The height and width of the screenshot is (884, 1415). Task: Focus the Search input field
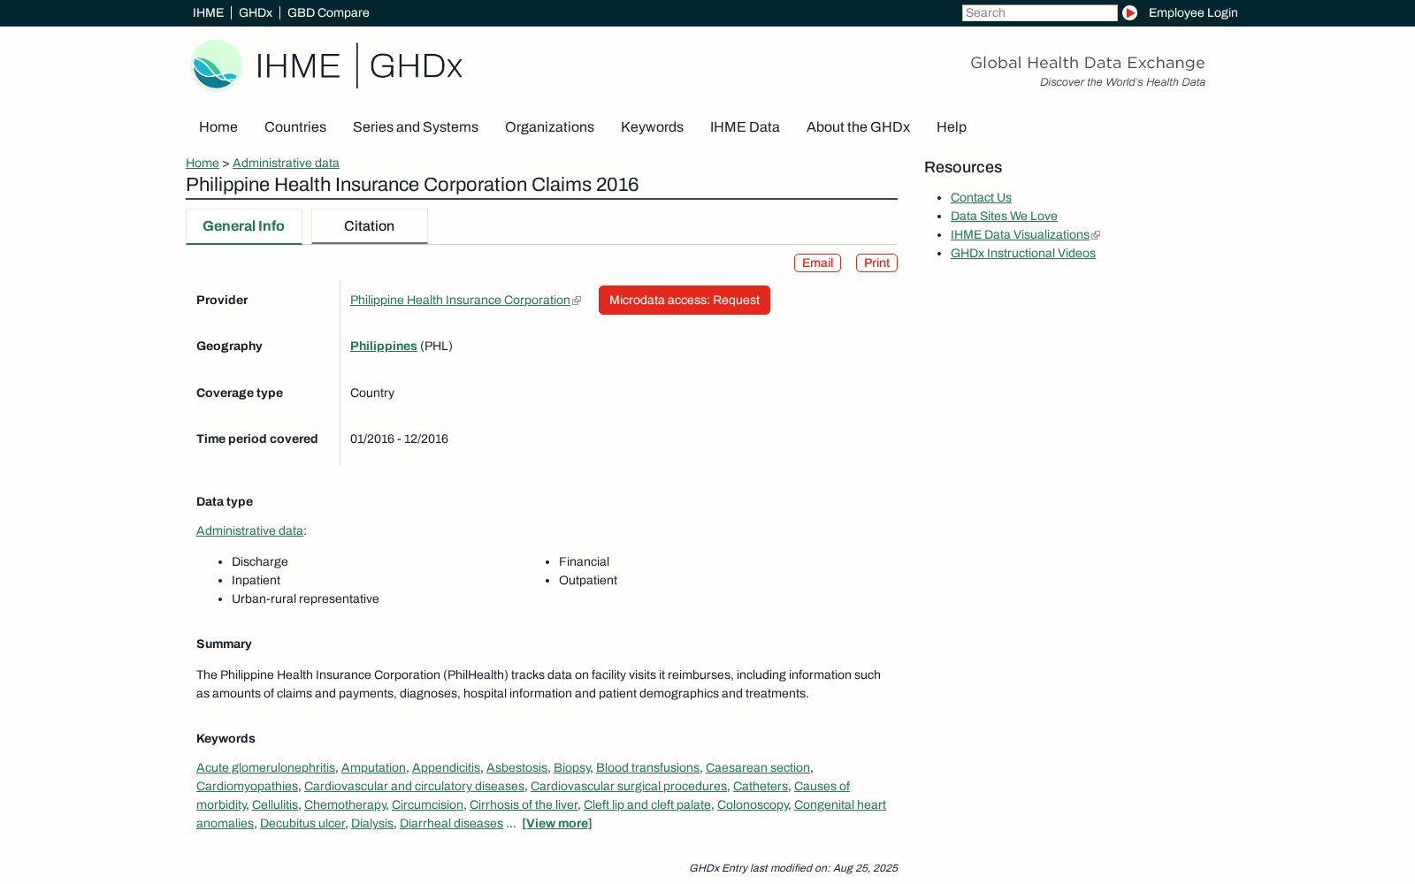pos(1039,12)
